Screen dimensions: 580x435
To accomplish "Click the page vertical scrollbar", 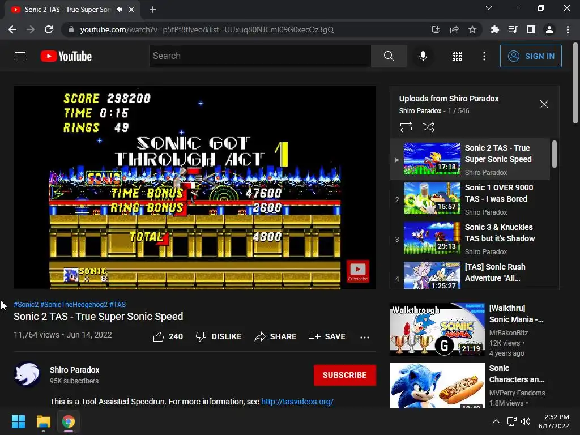I will click(575, 83).
